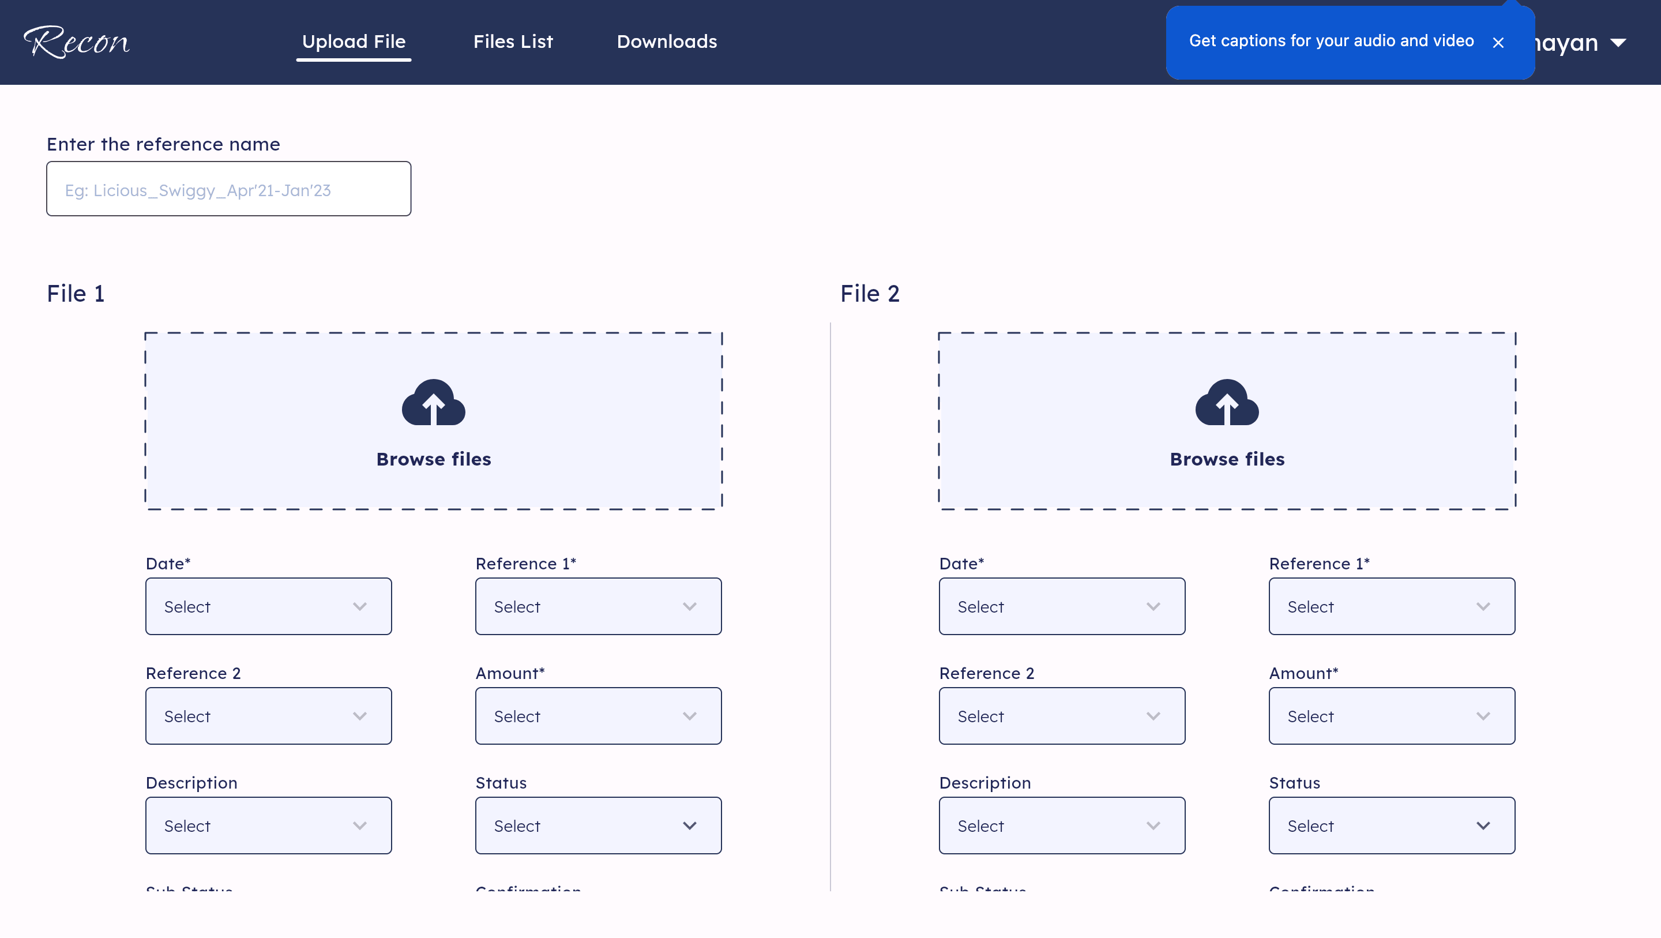This screenshot has height=938, width=1661.
Task: Click chevron in File 1 Date dropdown
Action: click(x=360, y=606)
